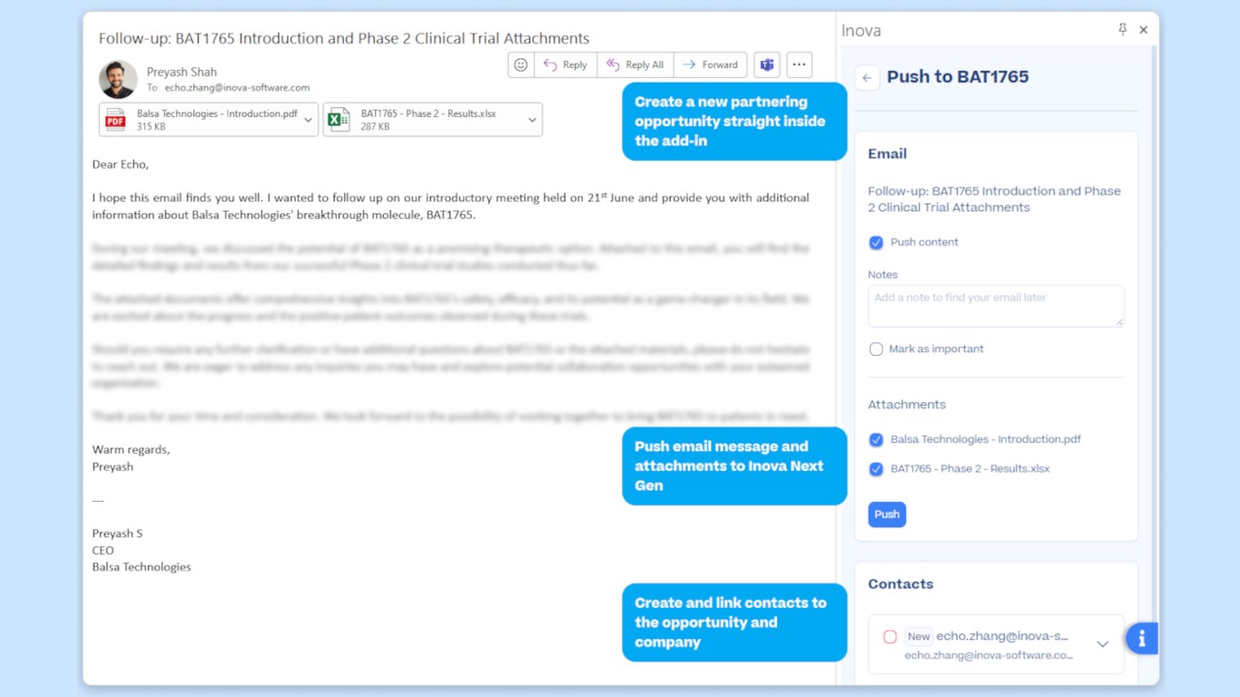This screenshot has width=1240, height=697.
Task: Expand dropdown for Introduction.pdf attachment
Action: tap(308, 120)
